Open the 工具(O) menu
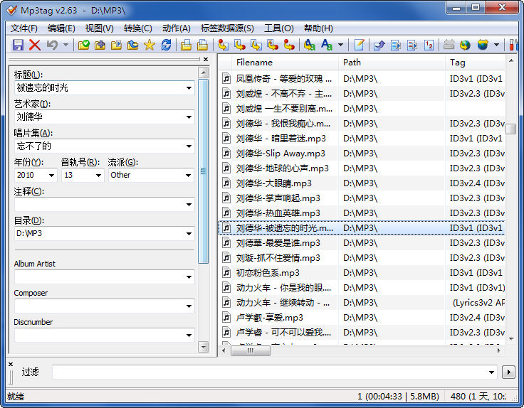The image size is (524, 408). tap(278, 28)
